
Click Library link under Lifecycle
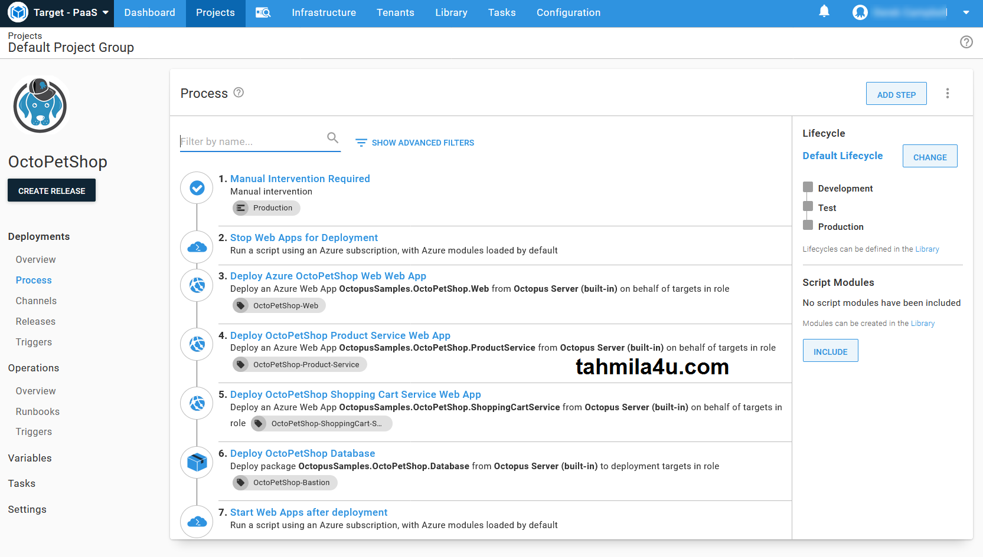927,249
